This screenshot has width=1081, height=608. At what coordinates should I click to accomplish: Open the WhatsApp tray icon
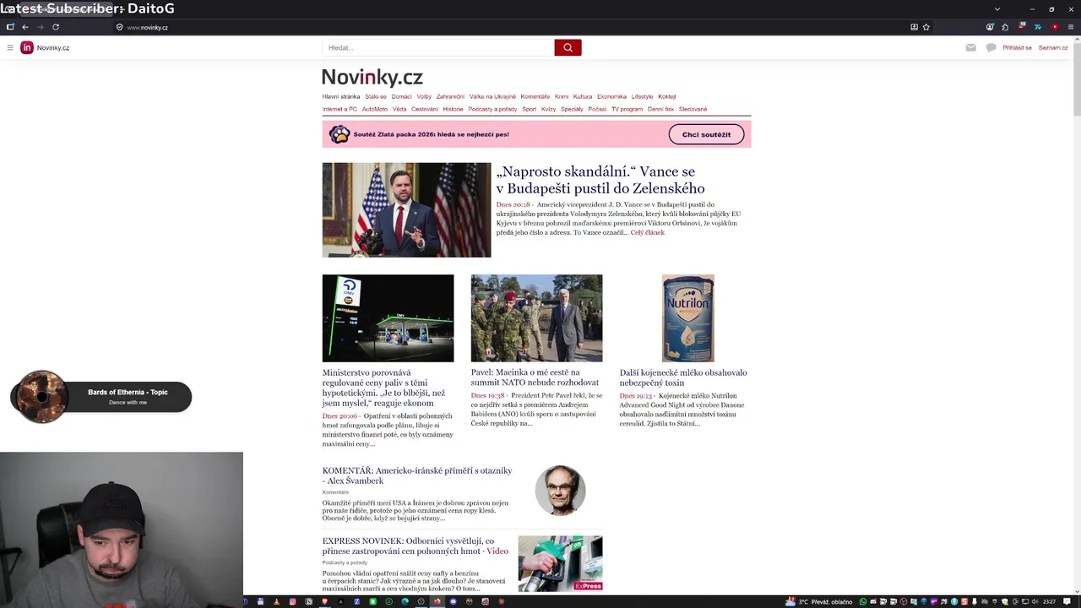[863, 601]
